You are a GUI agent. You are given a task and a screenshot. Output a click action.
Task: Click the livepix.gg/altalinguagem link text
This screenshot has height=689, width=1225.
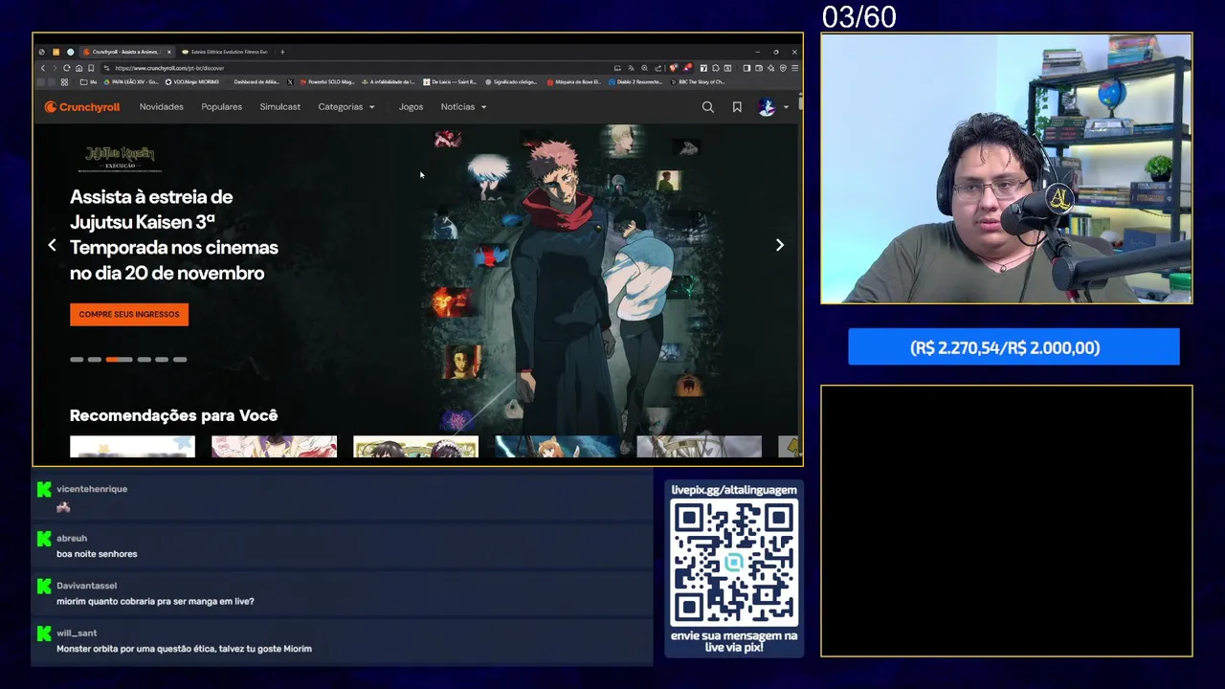pos(734,490)
